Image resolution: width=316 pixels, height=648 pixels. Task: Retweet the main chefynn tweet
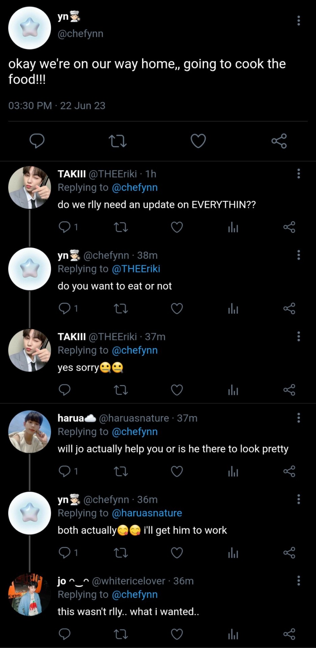click(117, 141)
